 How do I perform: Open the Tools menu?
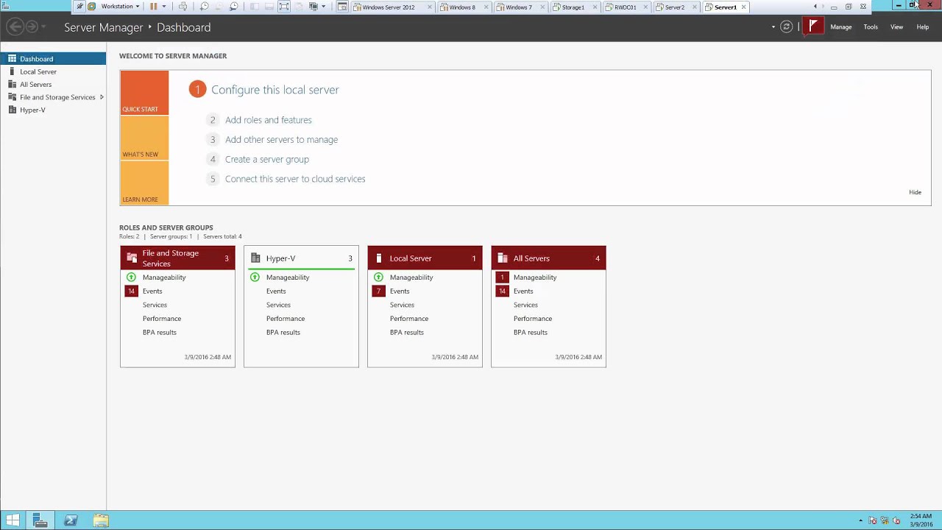click(x=871, y=27)
